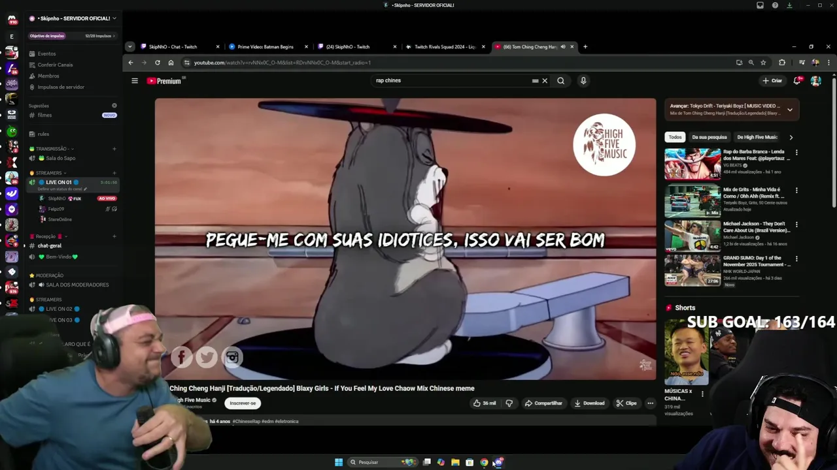Click the youtube.com address bar
837x470 pixels.
[458, 63]
